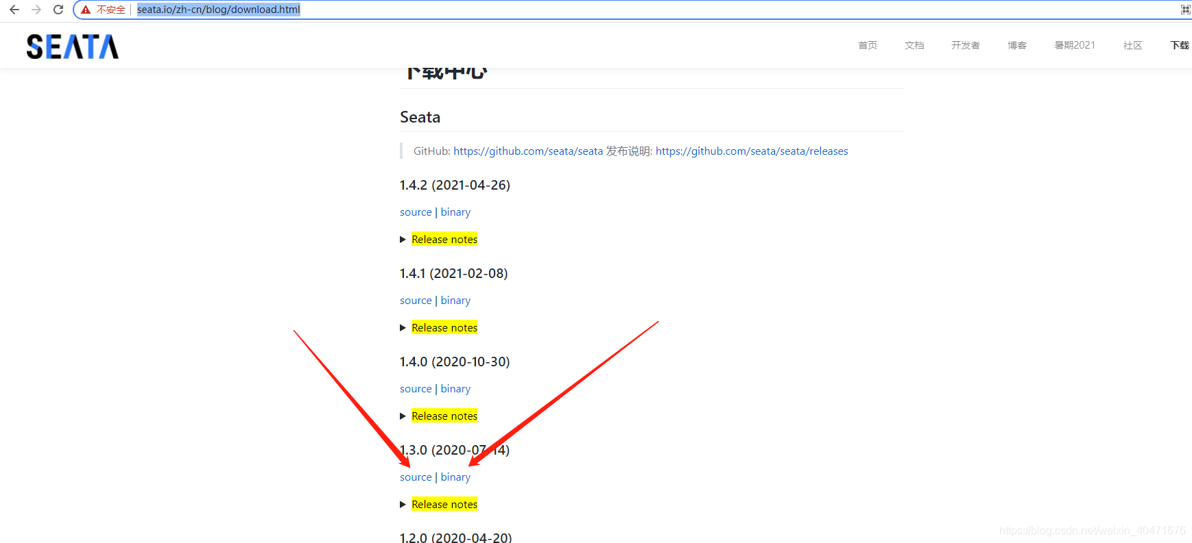1192x543 pixels.
Task: Click the Seata section heading
Action: coord(420,117)
